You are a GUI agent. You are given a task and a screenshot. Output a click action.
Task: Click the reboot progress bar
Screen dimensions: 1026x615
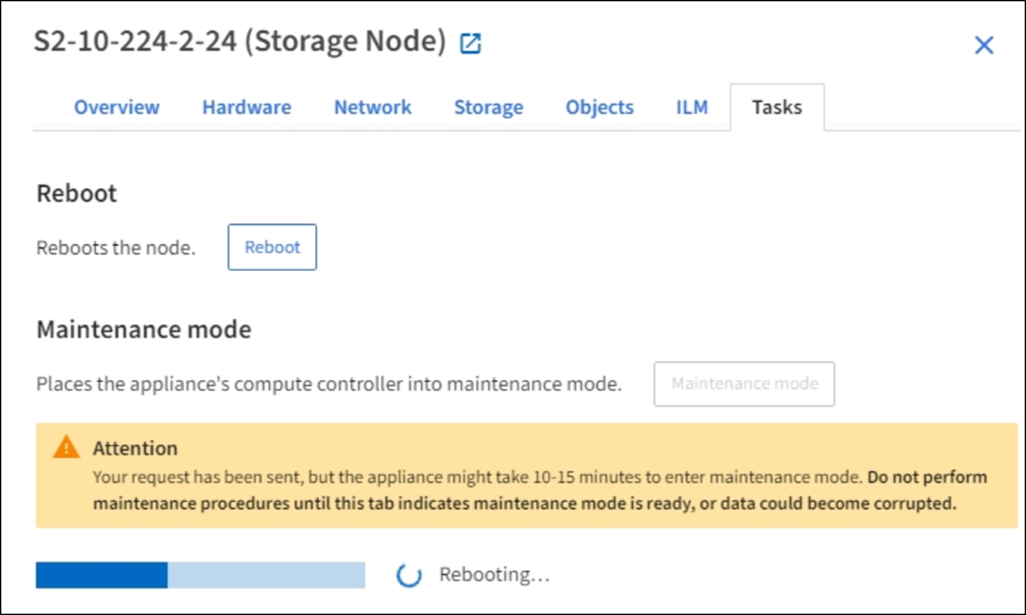coord(200,575)
